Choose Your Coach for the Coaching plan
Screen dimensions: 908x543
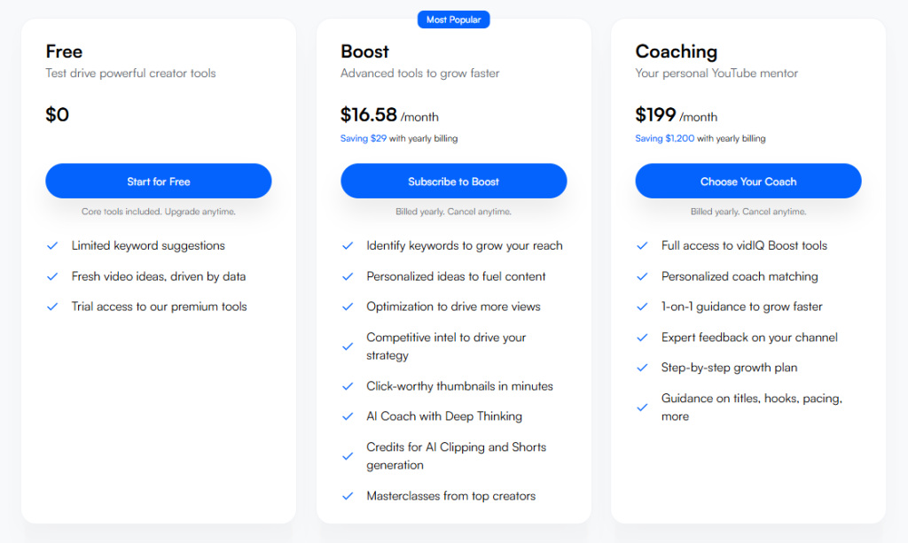point(748,181)
